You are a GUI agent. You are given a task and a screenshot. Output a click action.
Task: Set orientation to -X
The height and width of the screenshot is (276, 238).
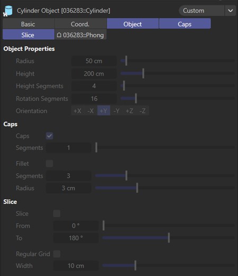pyautogui.click(x=90, y=111)
